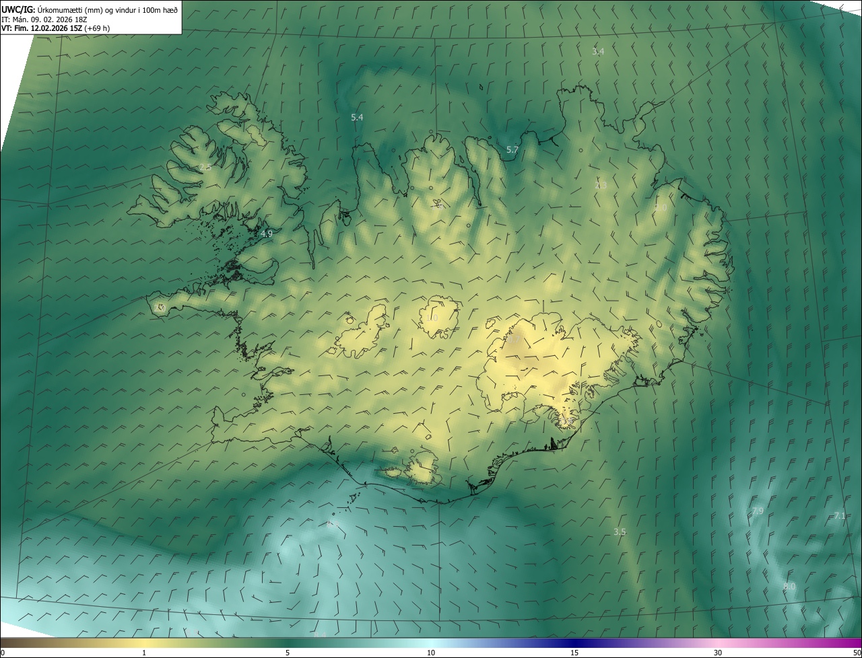Click the 5.7 value label on the map
Screen dimensions: 862x658
tap(512, 150)
